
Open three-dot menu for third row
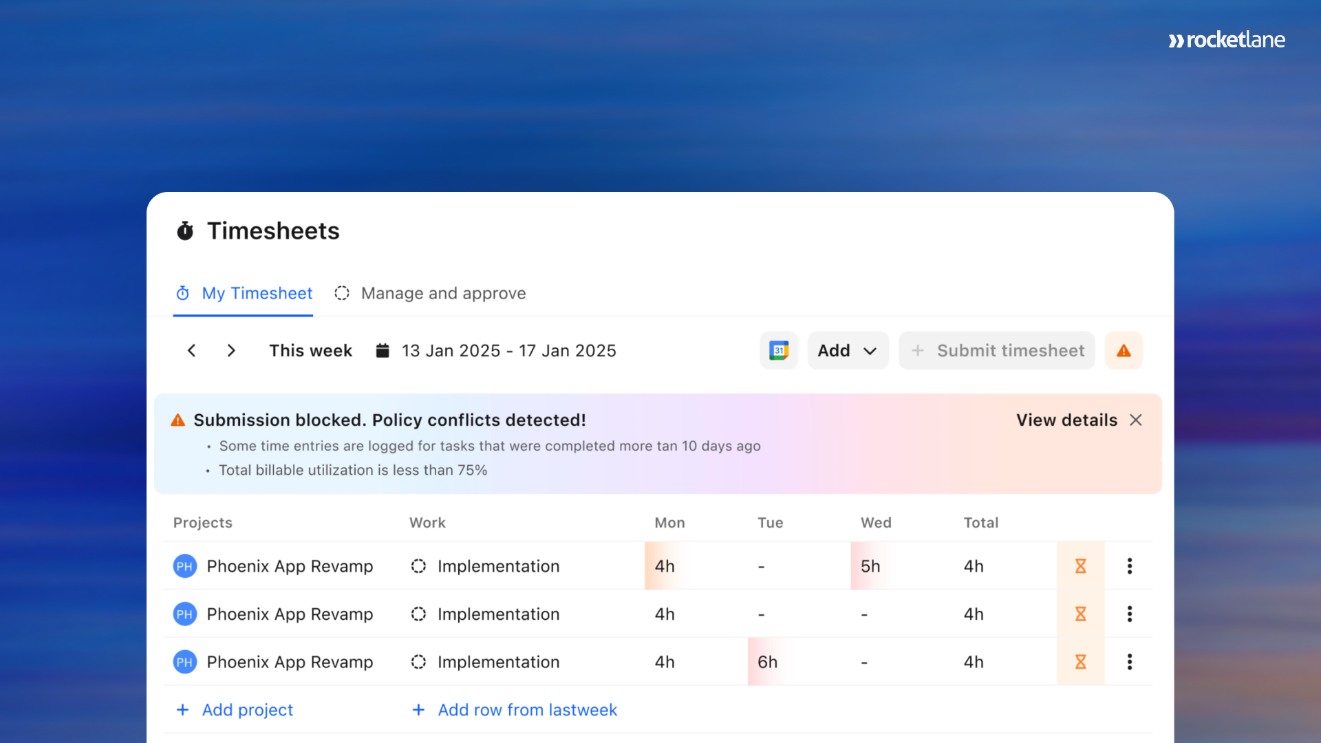[1129, 662]
